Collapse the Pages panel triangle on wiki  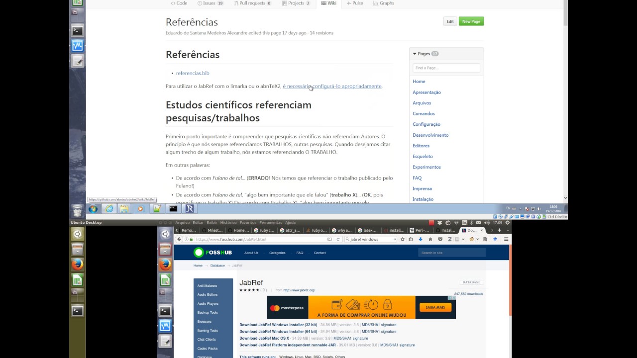pyautogui.click(x=415, y=54)
